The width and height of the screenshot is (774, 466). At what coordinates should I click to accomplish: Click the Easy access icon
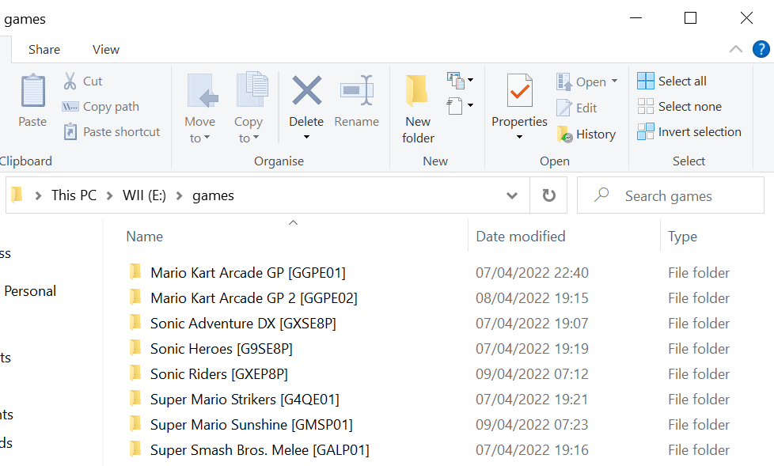pyautogui.click(x=454, y=106)
